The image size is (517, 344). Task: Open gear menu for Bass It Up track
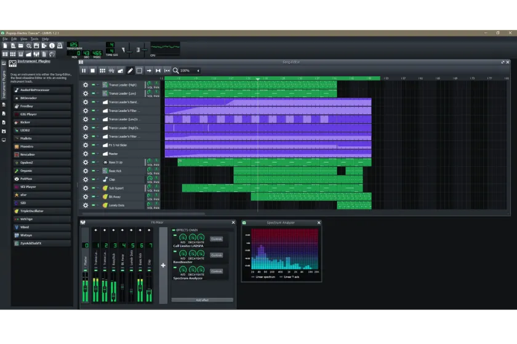point(86,162)
